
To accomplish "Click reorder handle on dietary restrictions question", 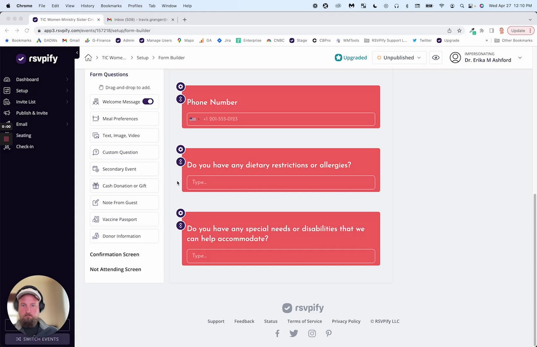I will (180, 162).
